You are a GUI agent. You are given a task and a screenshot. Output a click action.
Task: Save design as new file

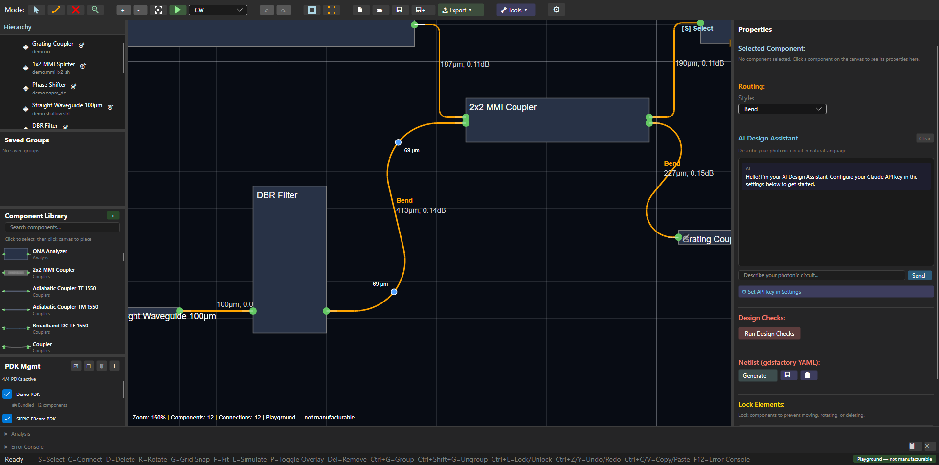(421, 10)
